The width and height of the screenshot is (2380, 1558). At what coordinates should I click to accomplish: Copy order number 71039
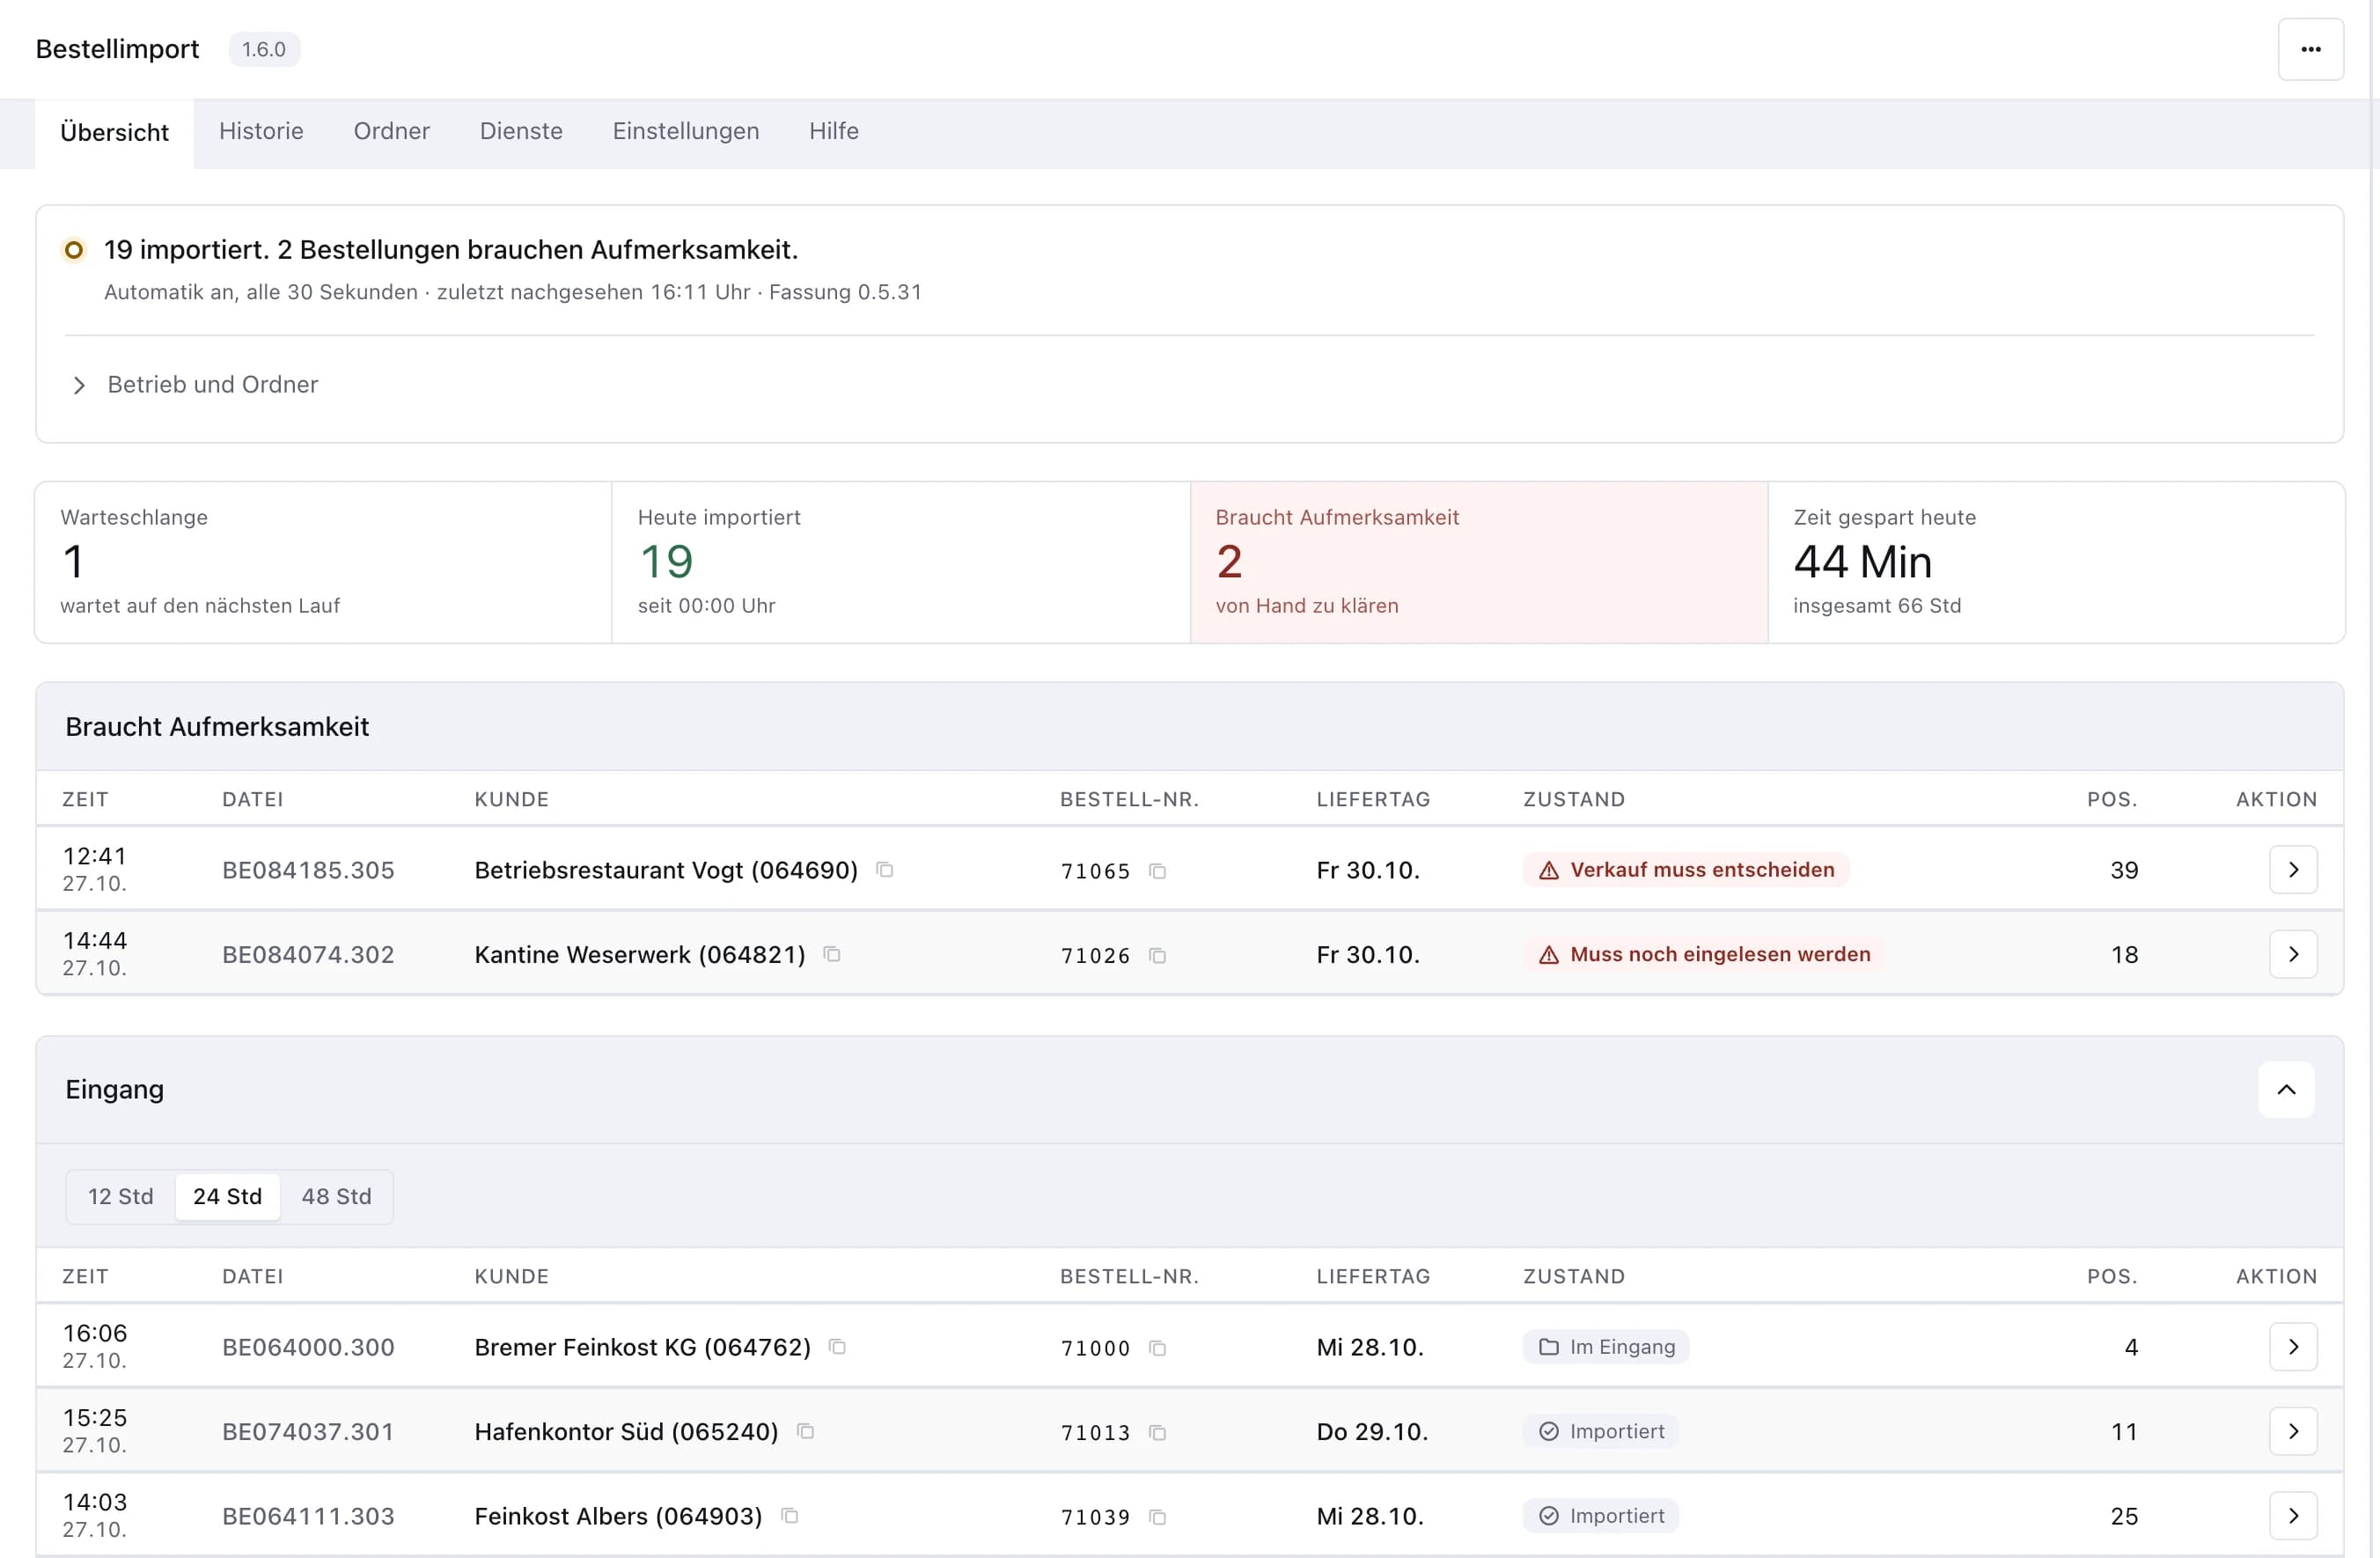[x=1157, y=1517]
